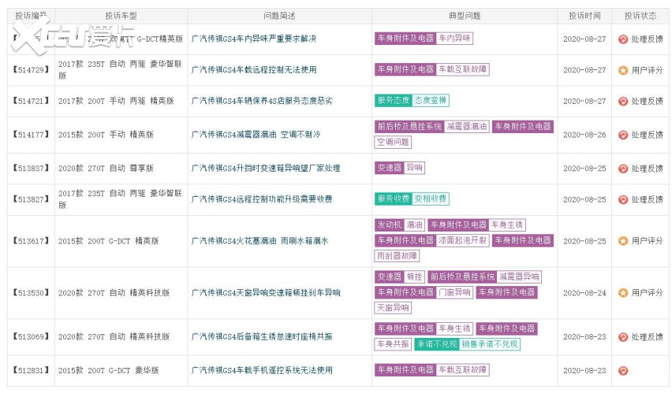
Task: Click the red status icon for complaint 512831
Action: pyautogui.click(x=623, y=371)
